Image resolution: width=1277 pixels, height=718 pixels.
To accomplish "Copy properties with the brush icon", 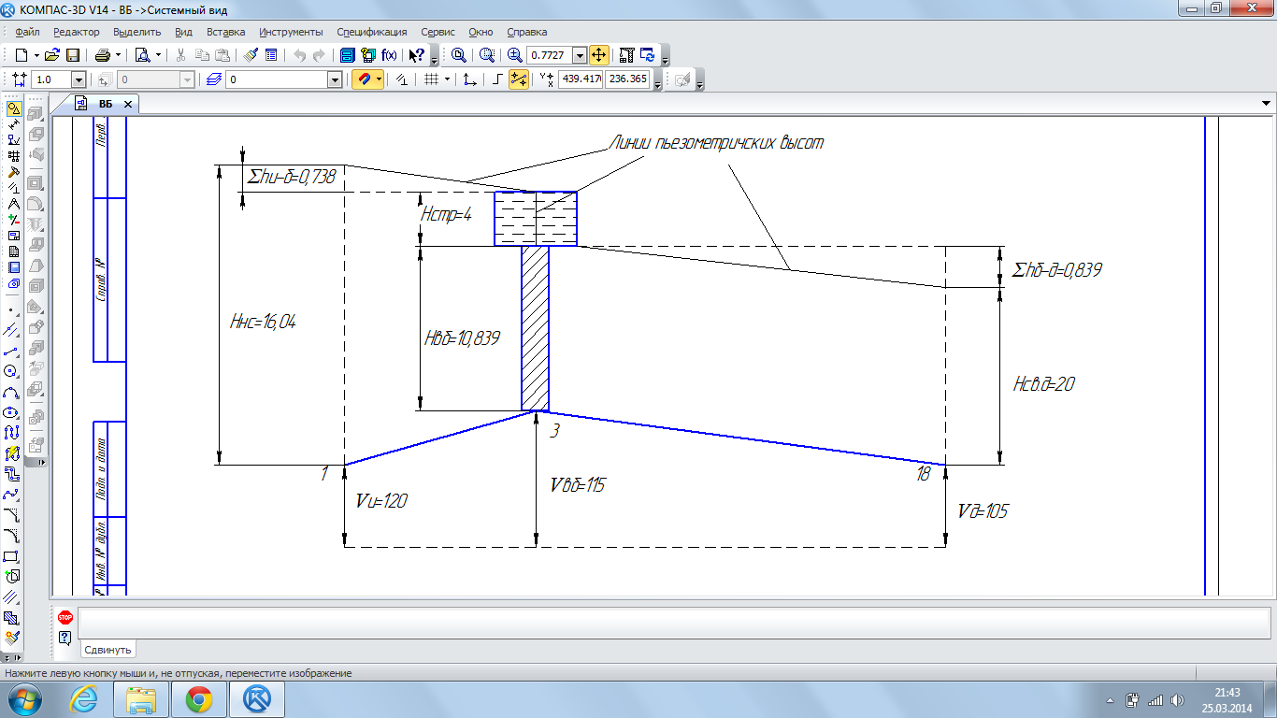I will 252,55.
